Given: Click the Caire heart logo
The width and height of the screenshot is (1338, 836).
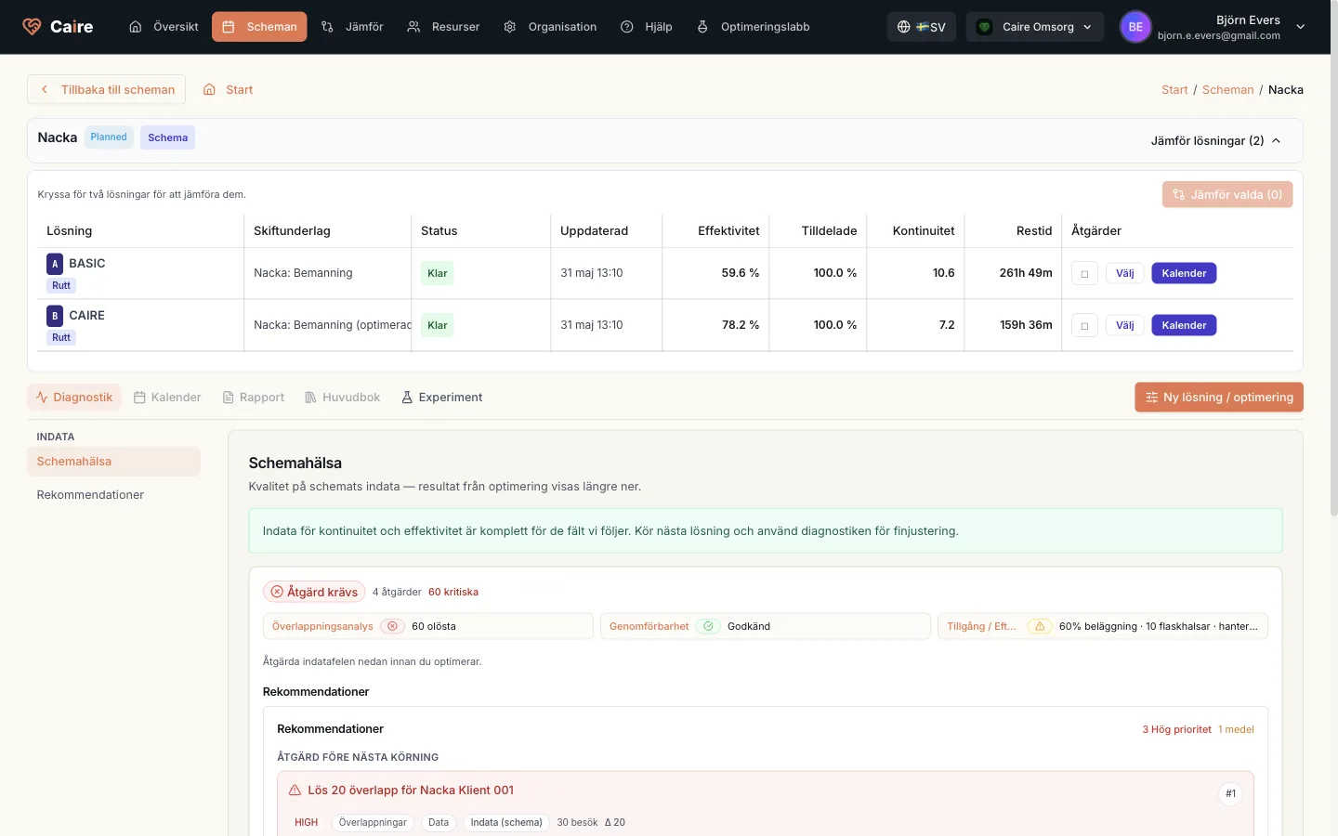Looking at the screenshot, I should [32, 27].
